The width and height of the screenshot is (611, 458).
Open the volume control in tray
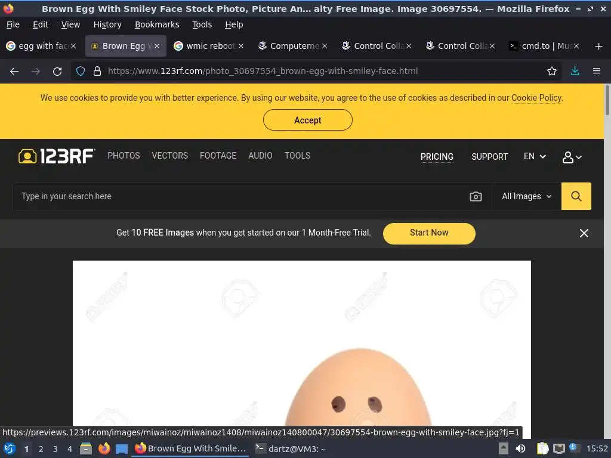(x=520, y=448)
